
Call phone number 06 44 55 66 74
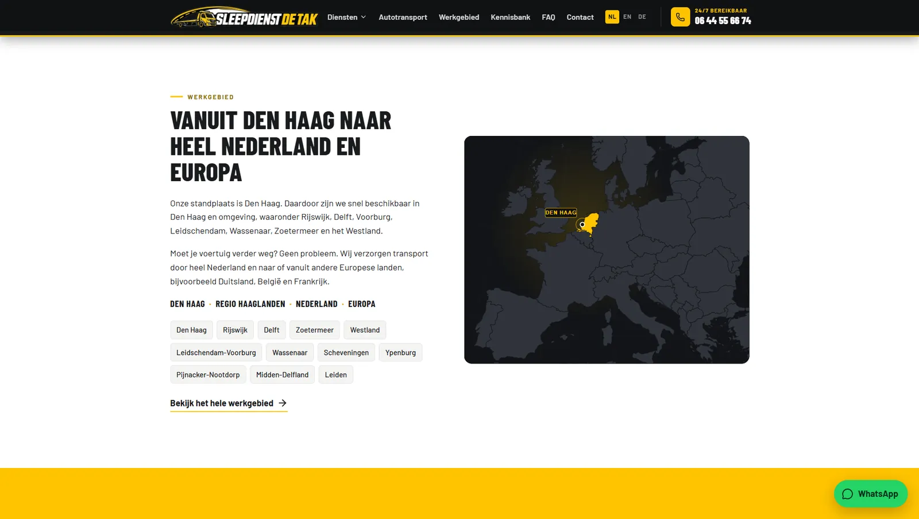pos(723,21)
